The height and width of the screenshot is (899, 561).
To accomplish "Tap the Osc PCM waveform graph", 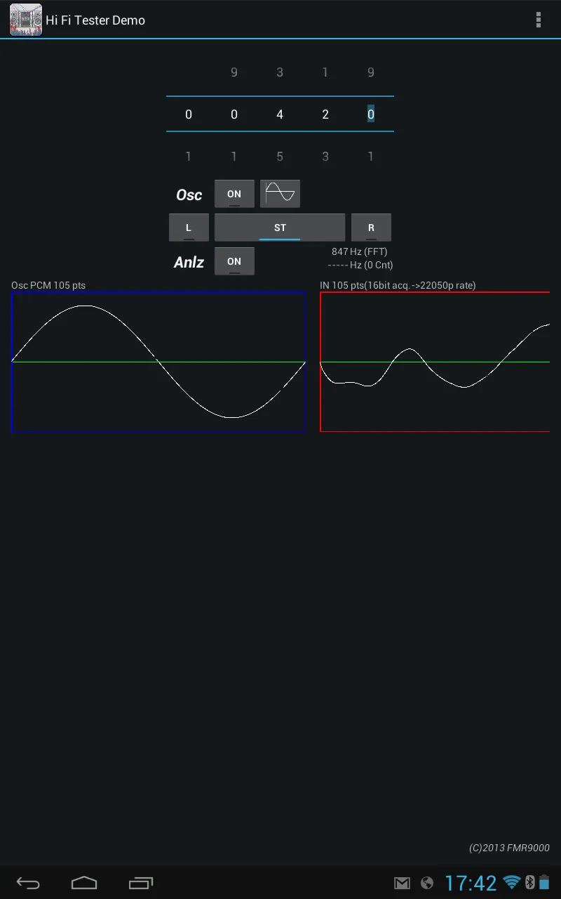I will tap(158, 362).
